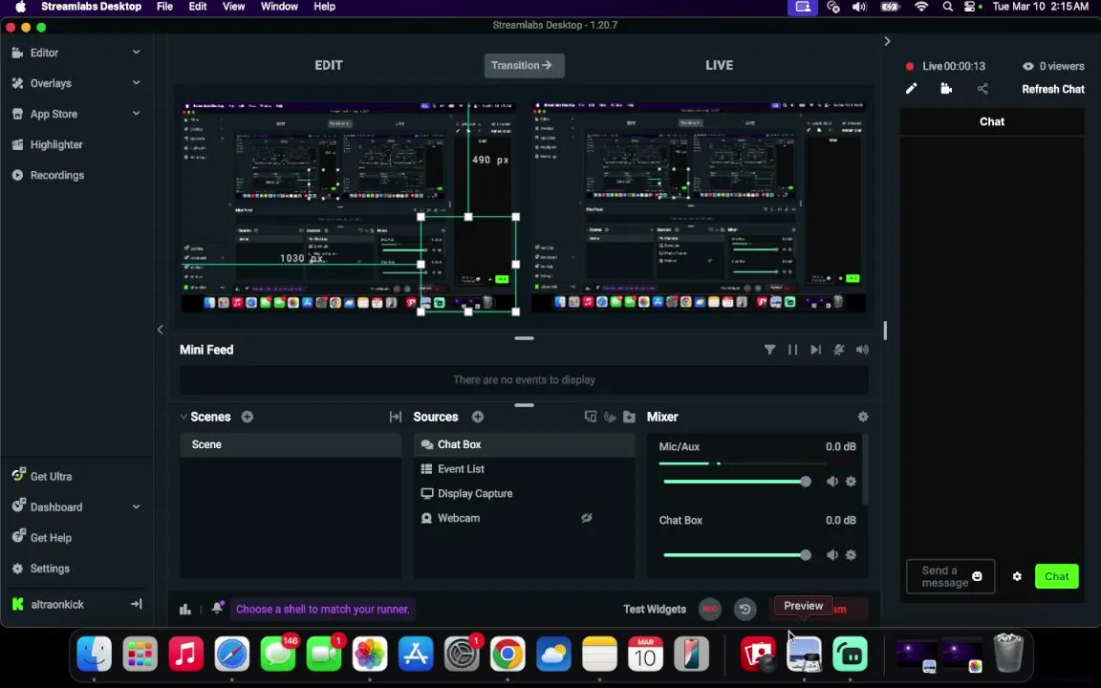Mute the Chat Box audio source
The width and height of the screenshot is (1101, 688).
click(832, 554)
